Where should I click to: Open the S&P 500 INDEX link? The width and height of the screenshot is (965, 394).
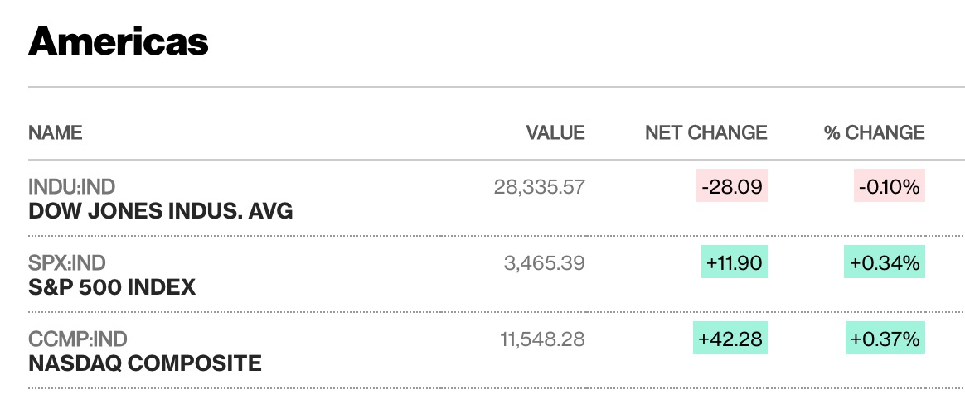(x=112, y=287)
